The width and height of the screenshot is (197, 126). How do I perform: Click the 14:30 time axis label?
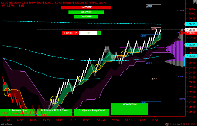point(20,120)
